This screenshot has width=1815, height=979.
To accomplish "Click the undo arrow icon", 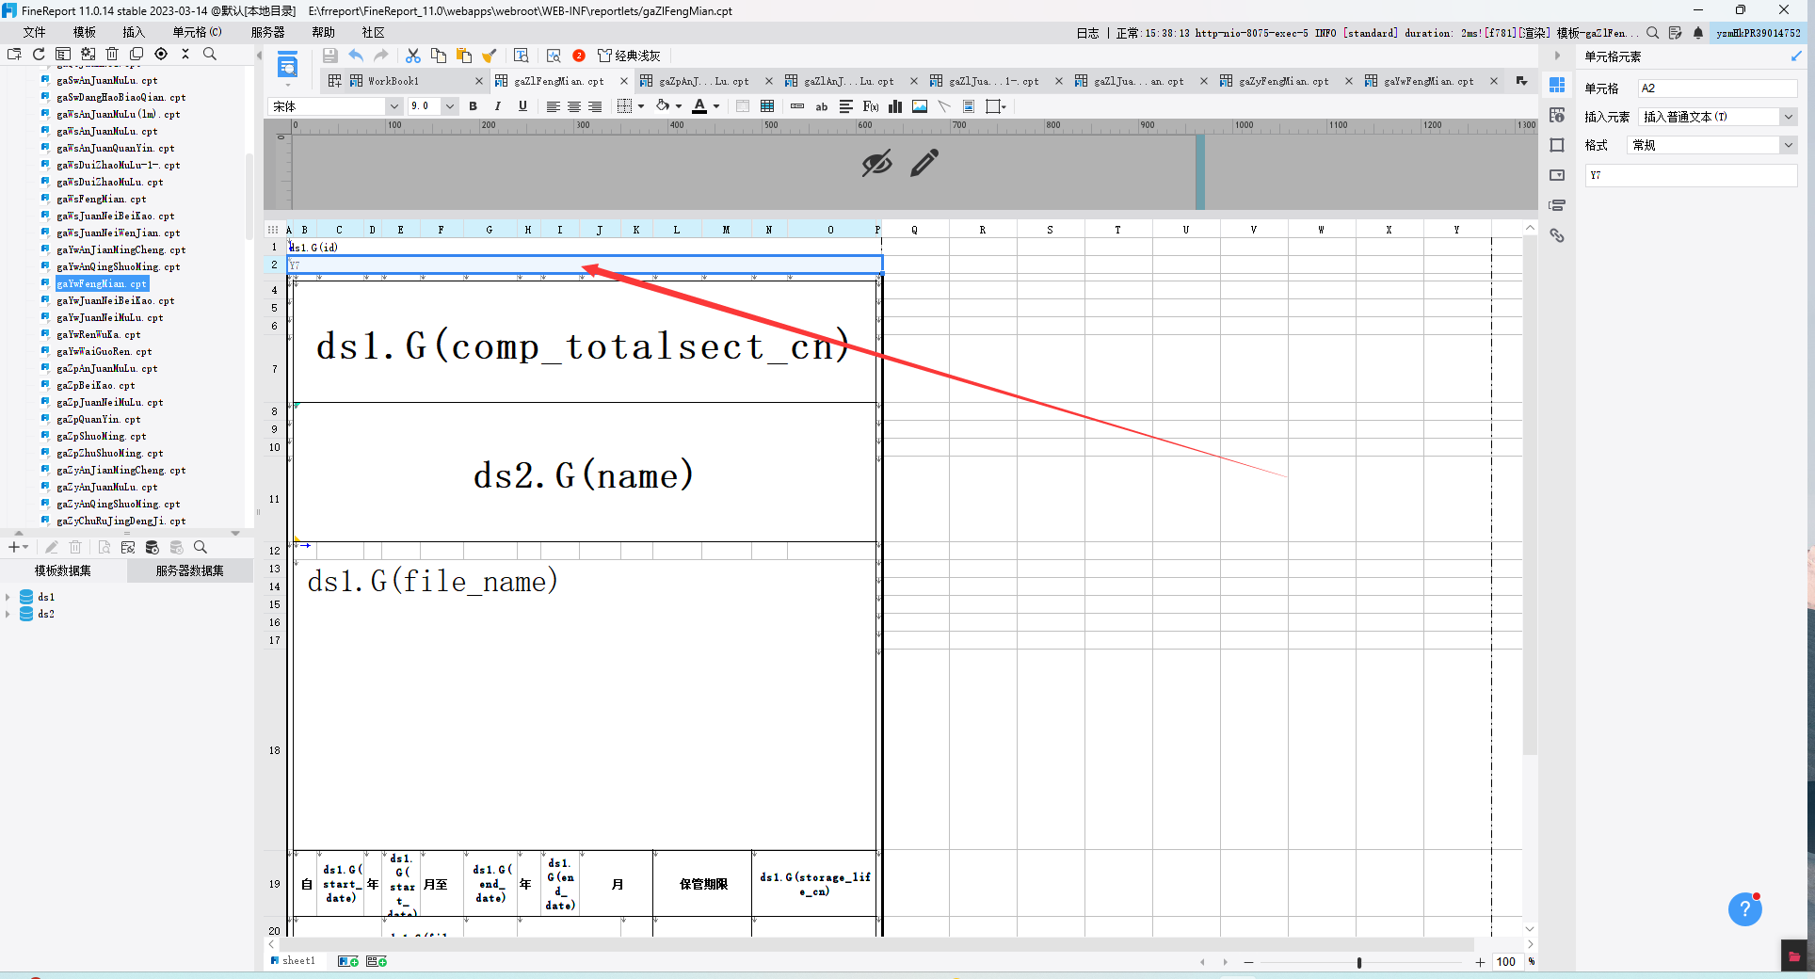I will tap(356, 56).
